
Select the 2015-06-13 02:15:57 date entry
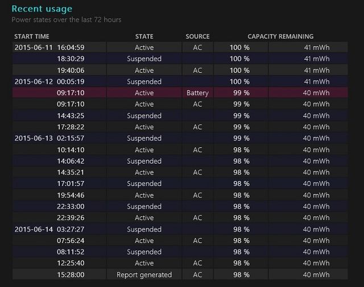click(x=34, y=138)
